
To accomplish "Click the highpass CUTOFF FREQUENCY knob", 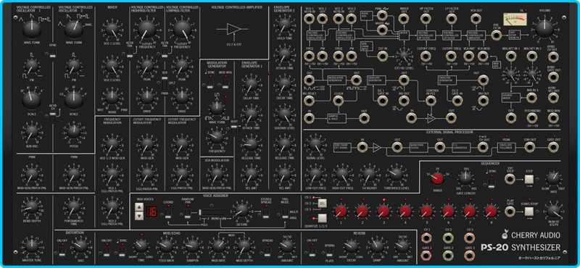I will [147, 29].
